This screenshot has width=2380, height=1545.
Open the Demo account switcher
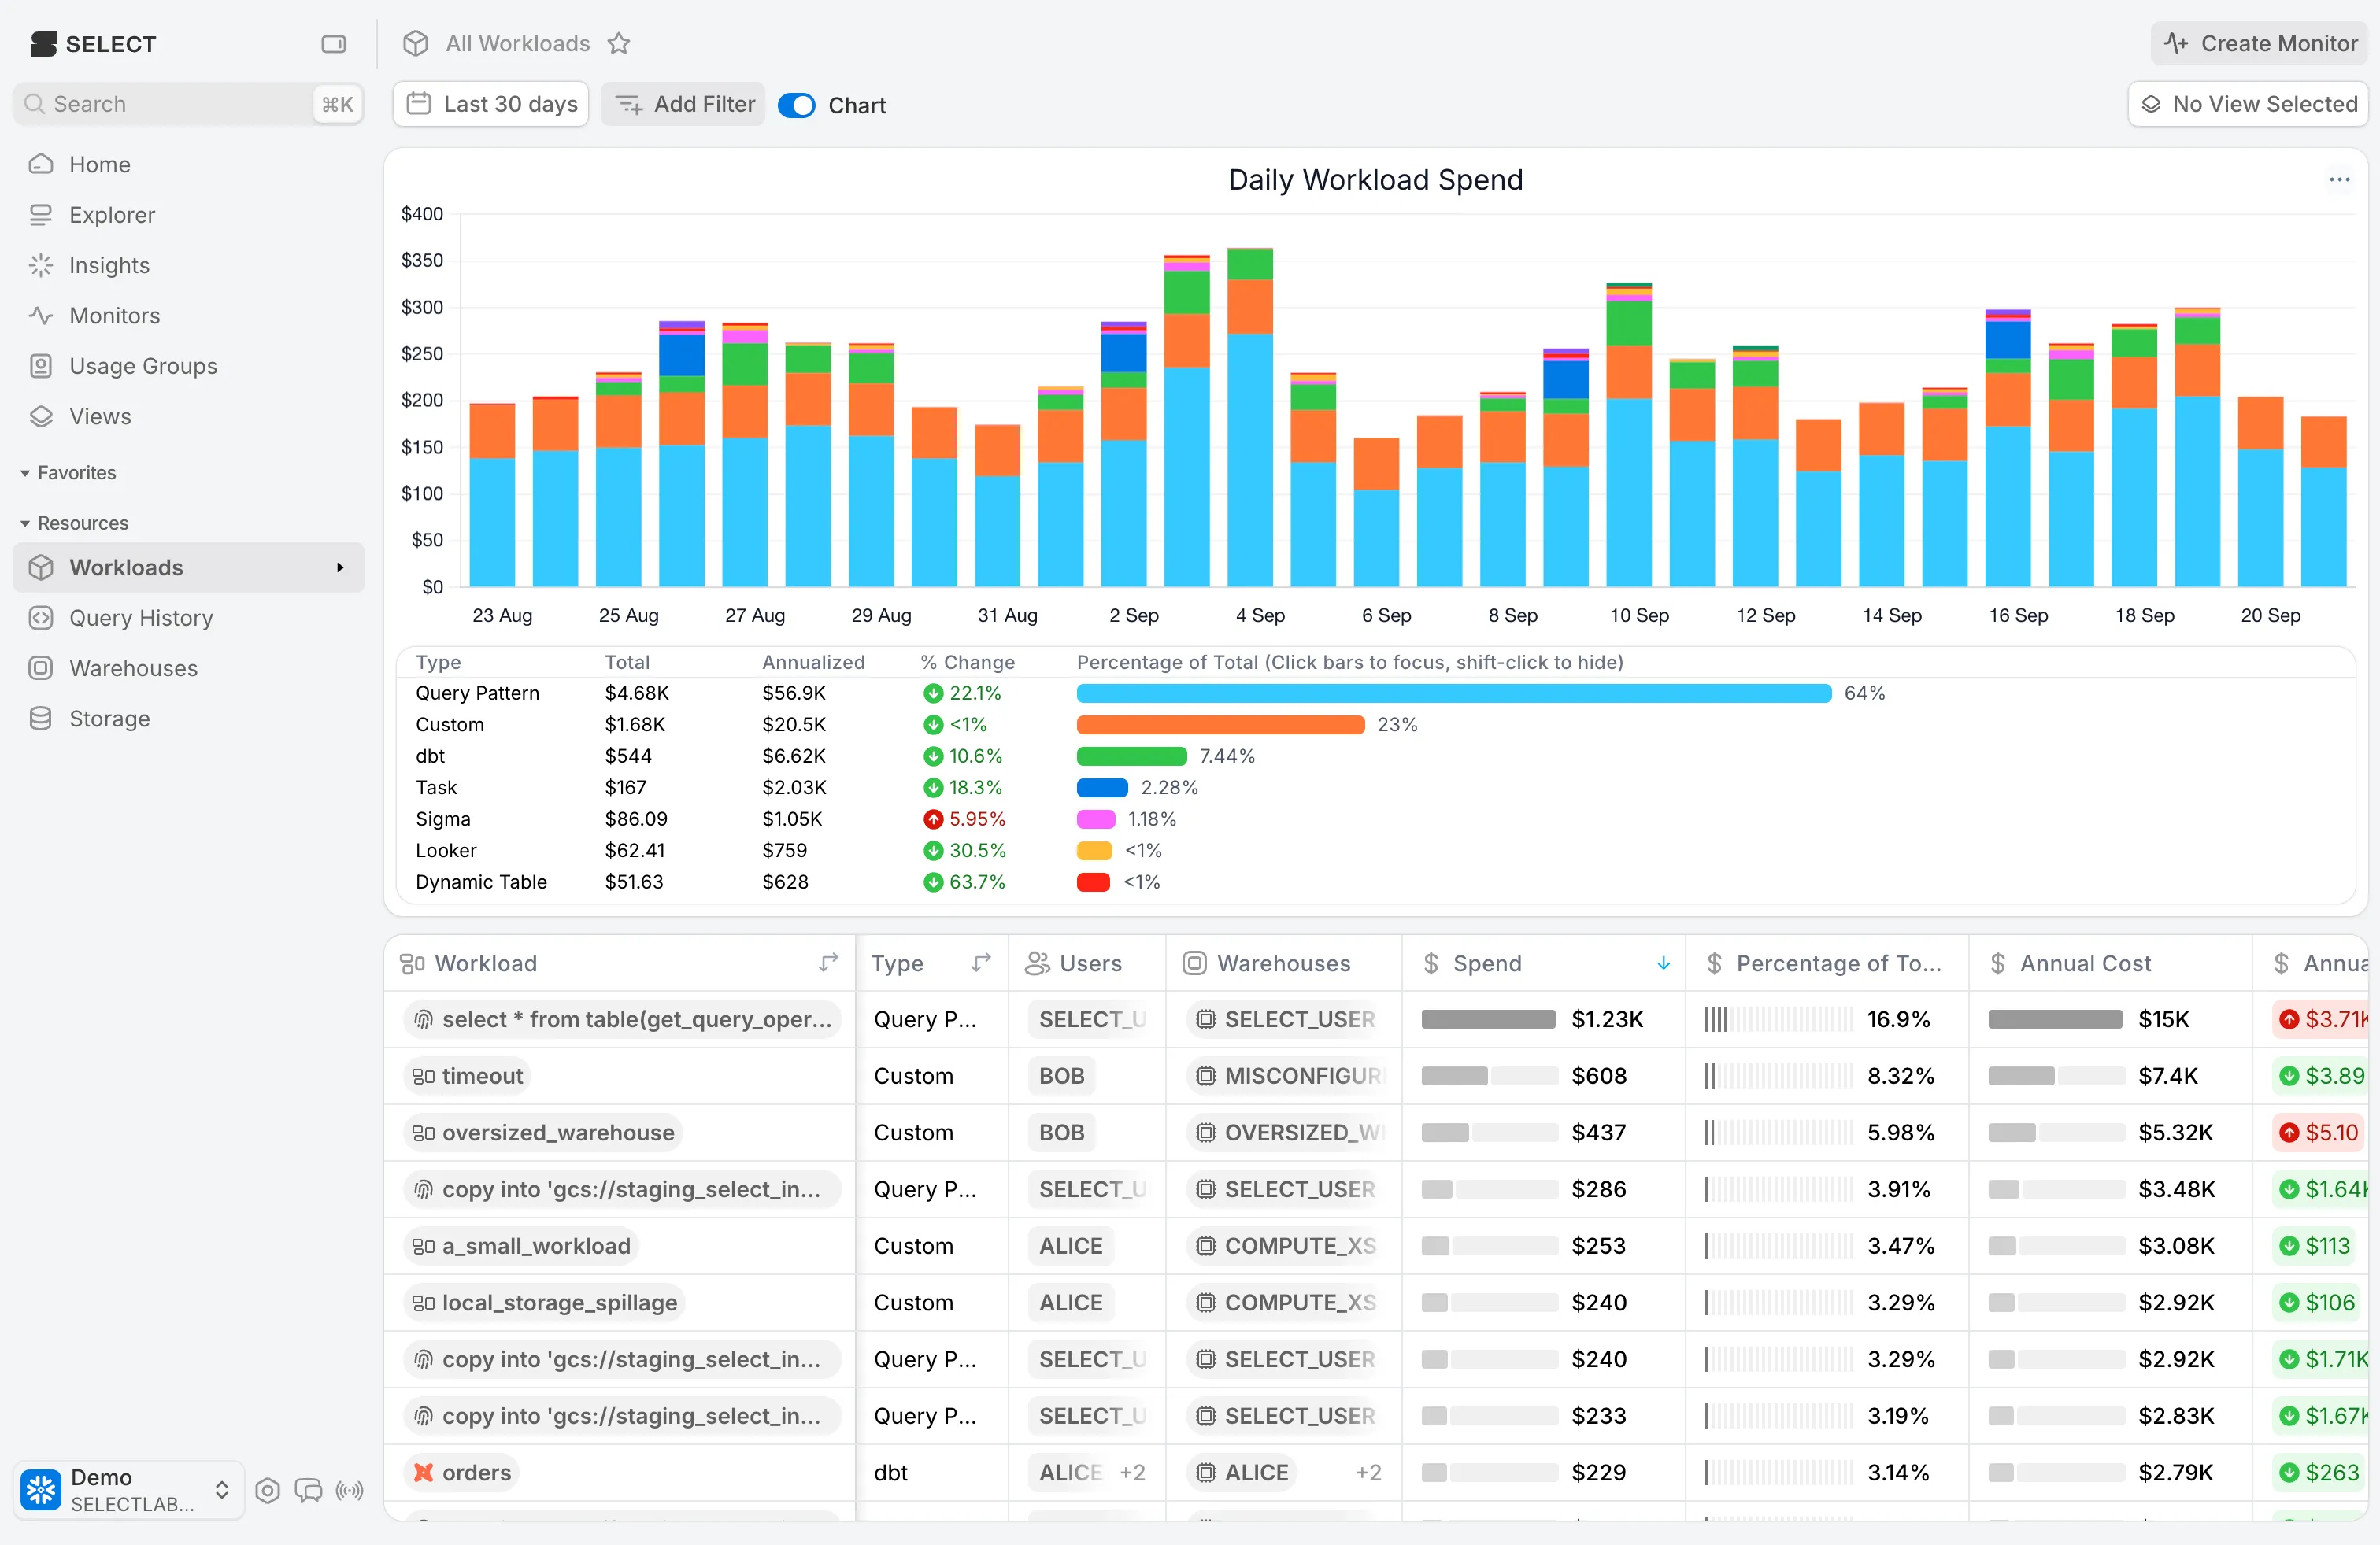[x=128, y=1490]
